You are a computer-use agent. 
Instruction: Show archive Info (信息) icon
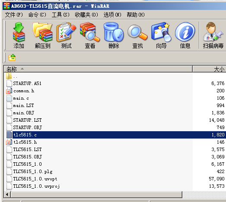tap(185, 35)
